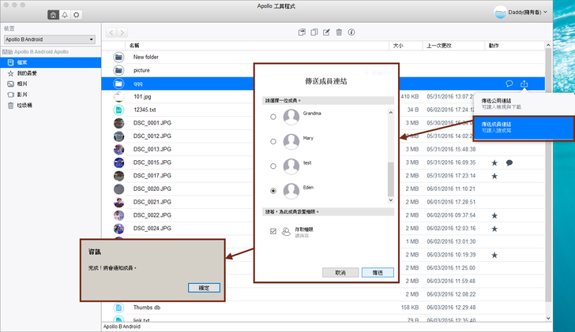575x332 pixels.
Task: Click the share icon on qqq row
Action: (524, 84)
